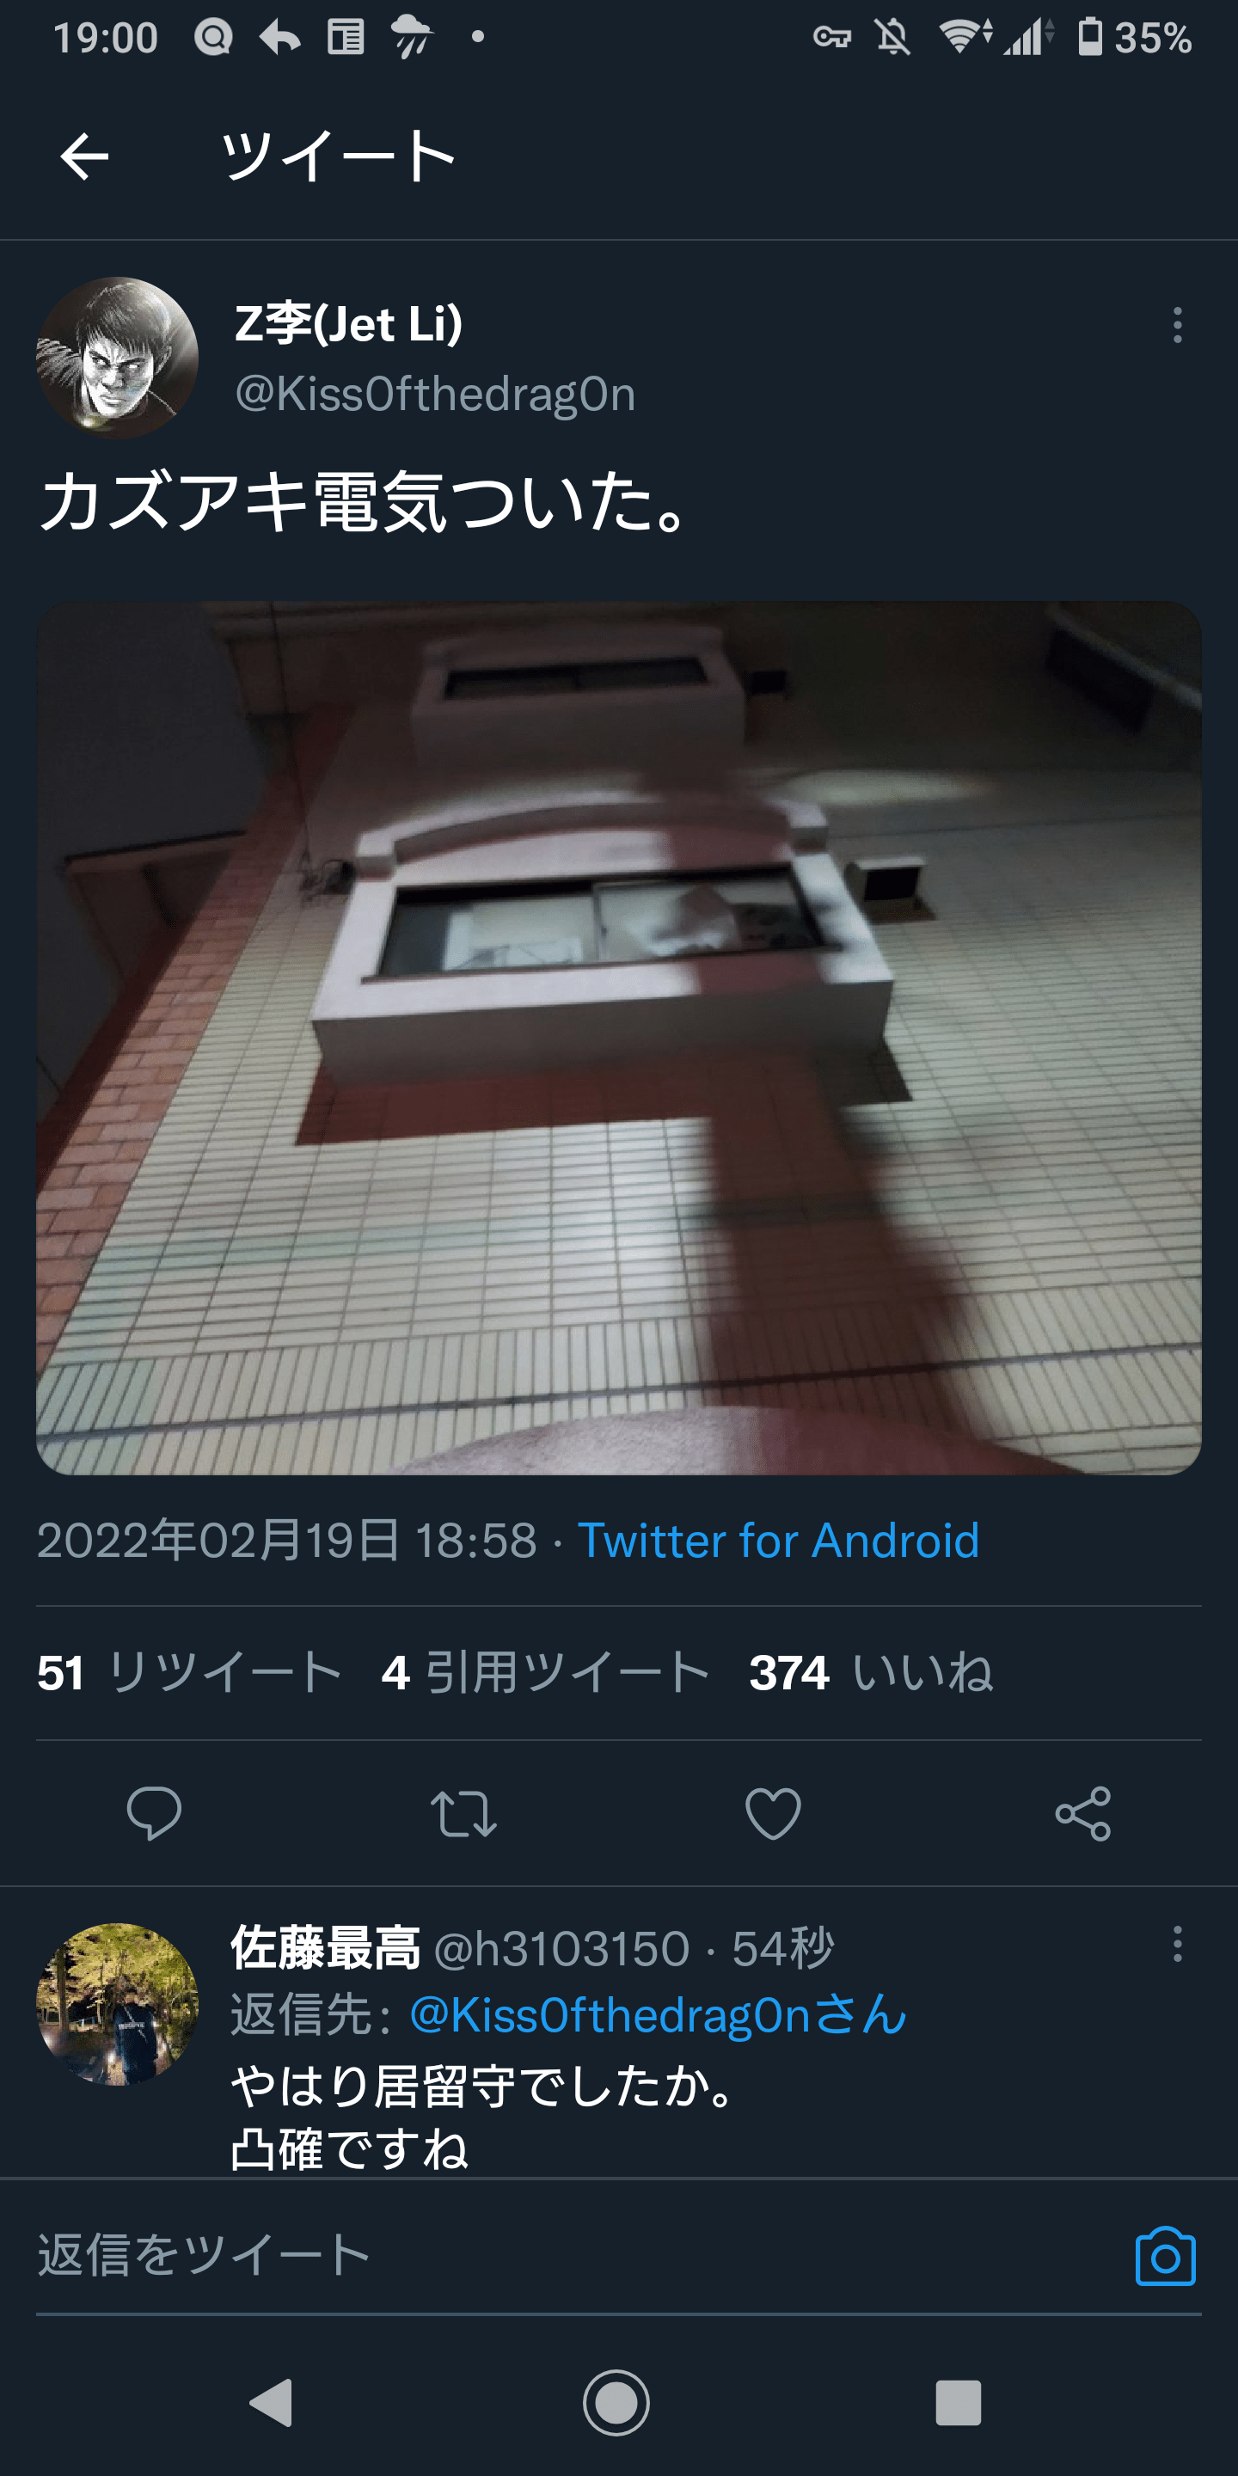Open the Twitter for Android link

point(779,1541)
